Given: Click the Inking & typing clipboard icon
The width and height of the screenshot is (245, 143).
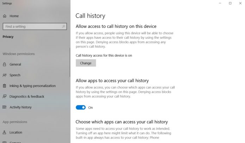Looking at the screenshot, I should [5, 86].
